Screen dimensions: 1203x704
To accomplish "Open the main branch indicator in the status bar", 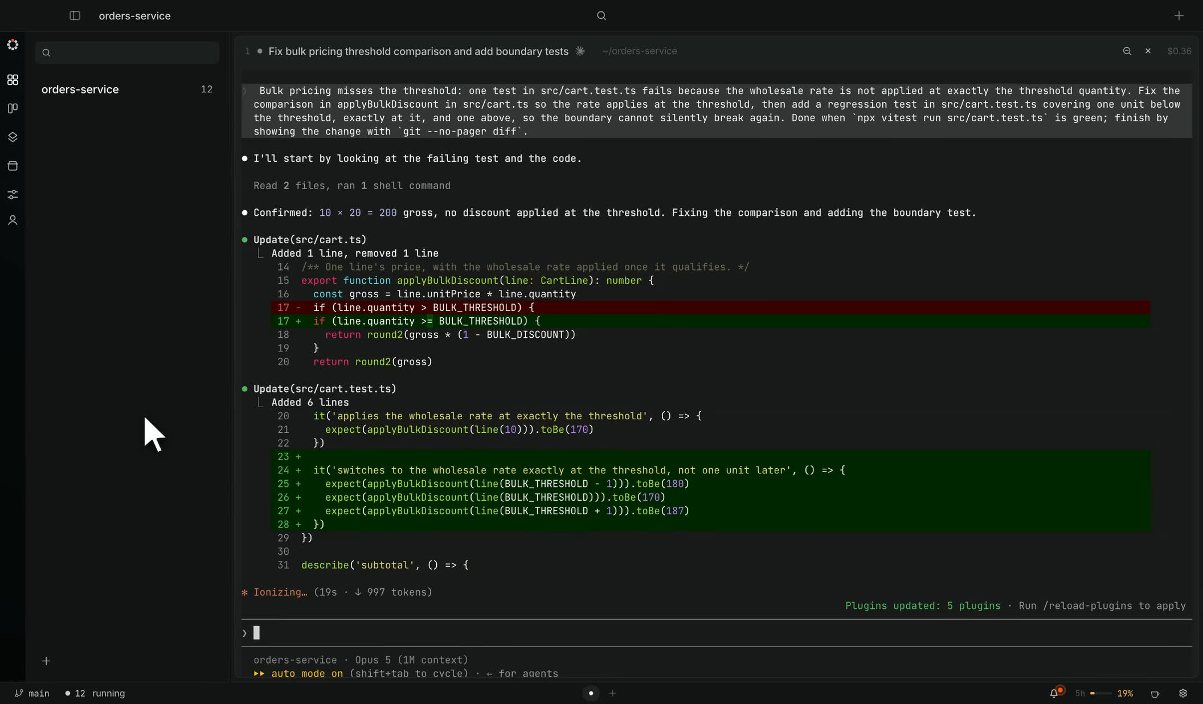I will pyautogui.click(x=32, y=693).
